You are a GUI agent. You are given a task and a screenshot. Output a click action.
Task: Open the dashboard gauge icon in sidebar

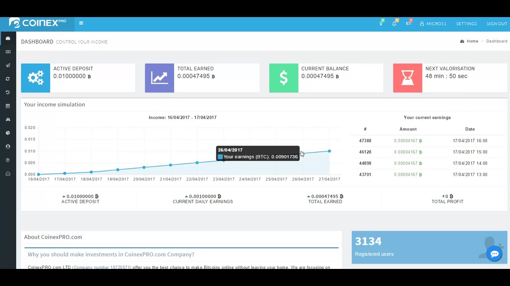(x=8, y=38)
